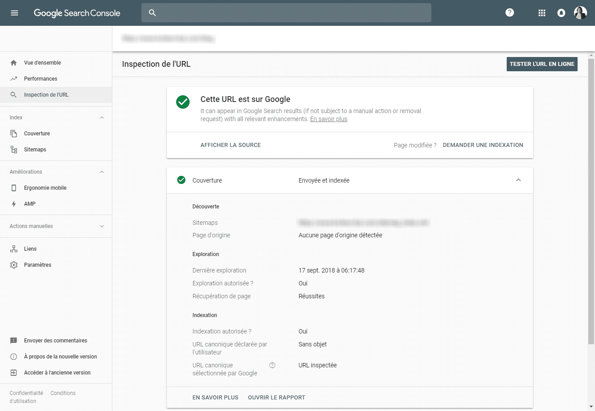The height and width of the screenshot is (411, 595).
Task: Click OUVRIR LE RAPPORT
Action: click(x=277, y=398)
